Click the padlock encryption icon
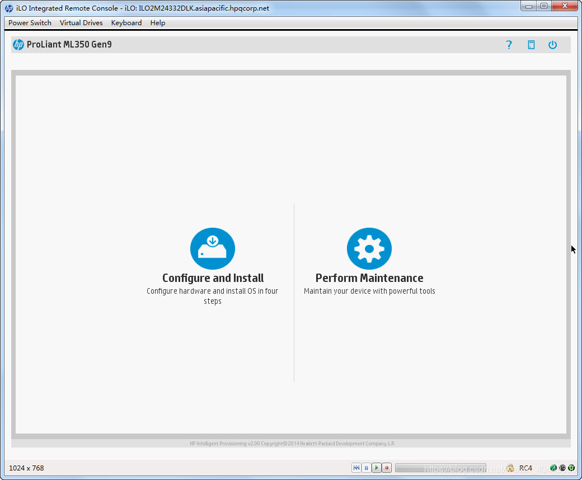The width and height of the screenshot is (582, 480). point(510,468)
